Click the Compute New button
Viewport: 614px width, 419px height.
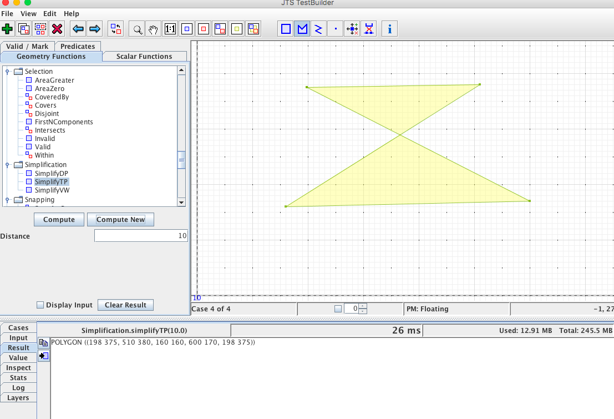[120, 220]
